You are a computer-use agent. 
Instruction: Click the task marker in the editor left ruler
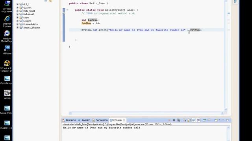pos(64,13)
